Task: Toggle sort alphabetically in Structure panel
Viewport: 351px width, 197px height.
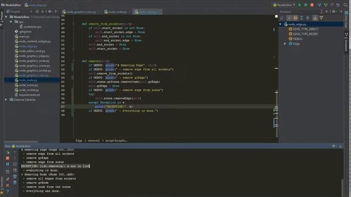Action: pos(282,18)
